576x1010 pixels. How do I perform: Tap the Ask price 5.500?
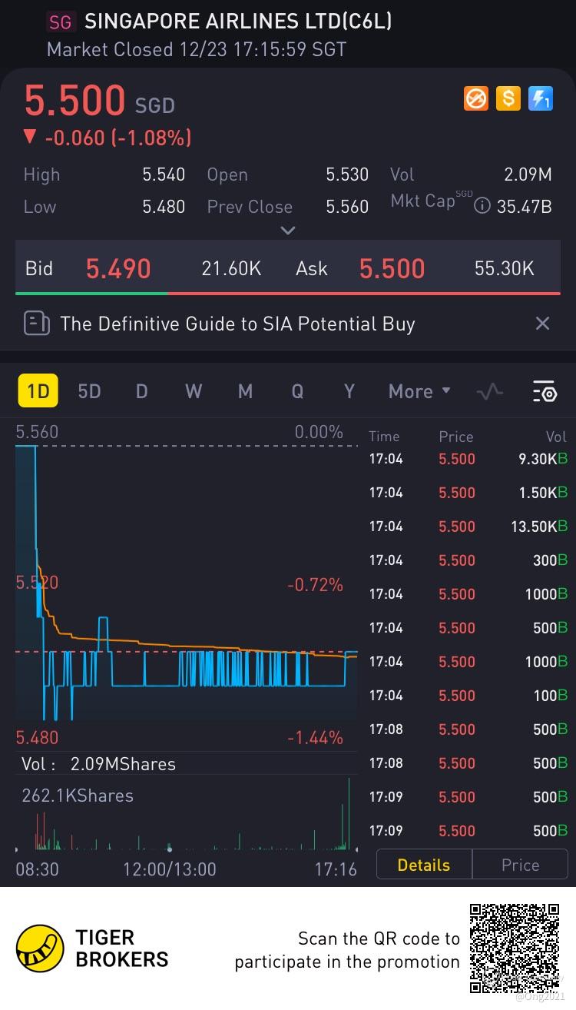pos(392,268)
